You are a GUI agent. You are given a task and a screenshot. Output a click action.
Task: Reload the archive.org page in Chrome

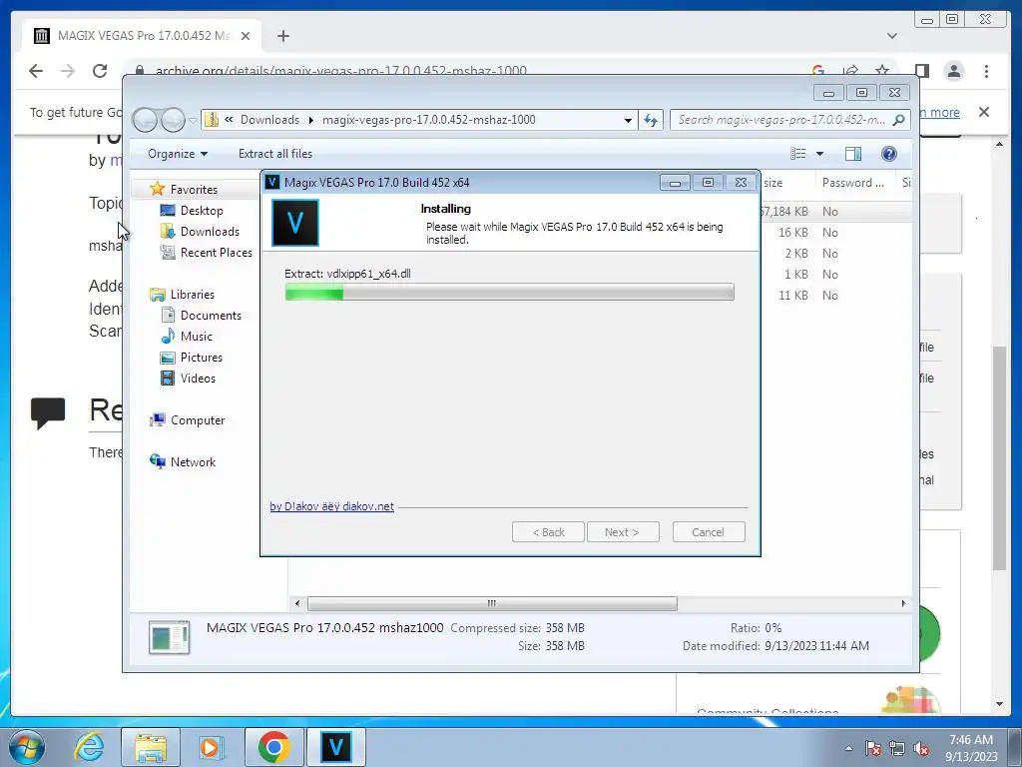pos(100,71)
